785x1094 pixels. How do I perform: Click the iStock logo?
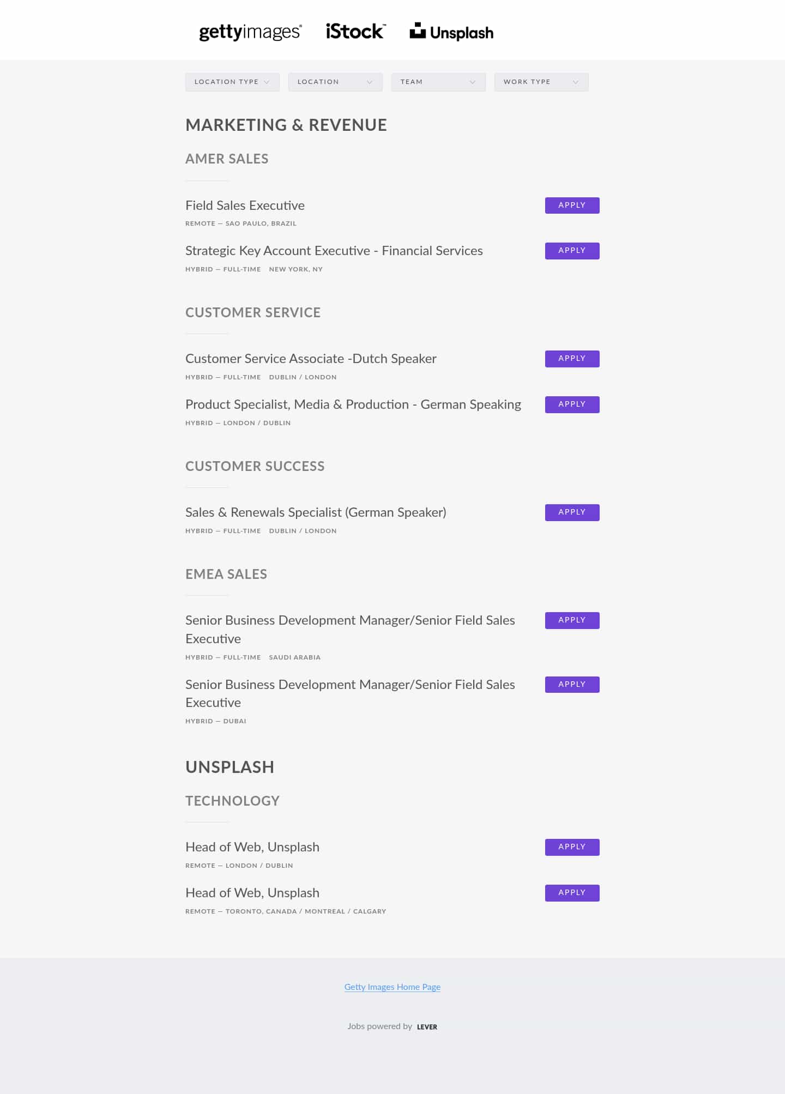click(x=356, y=32)
